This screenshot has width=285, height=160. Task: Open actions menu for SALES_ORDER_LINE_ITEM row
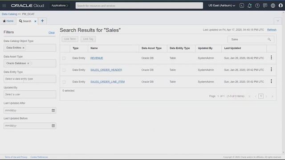[x=271, y=81]
